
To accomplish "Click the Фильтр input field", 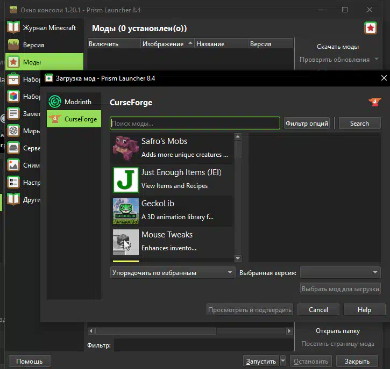I will pos(204,345).
